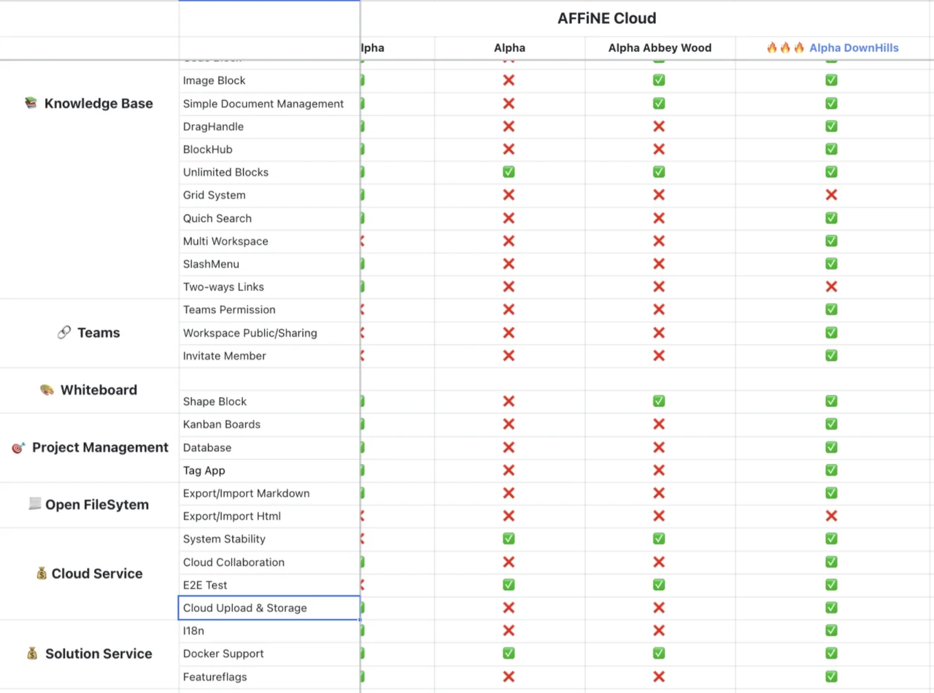The width and height of the screenshot is (934, 693).
Task: Click SlashMenu's red cross under Alpha Abbey Wood
Action: coord(659,264)
